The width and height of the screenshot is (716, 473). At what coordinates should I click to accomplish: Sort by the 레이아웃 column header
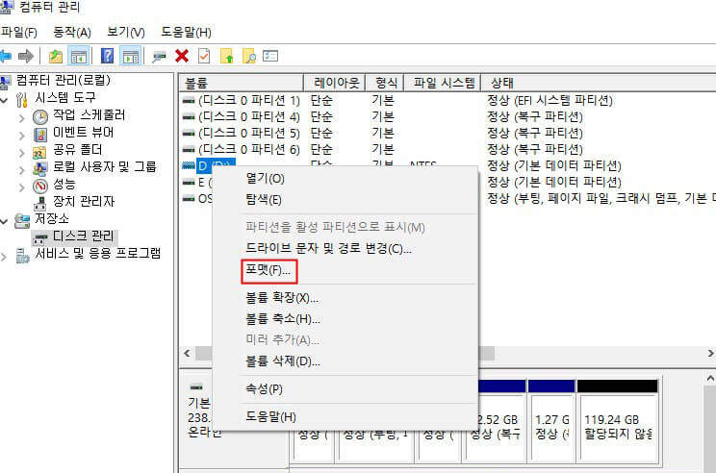click(335, 83)
